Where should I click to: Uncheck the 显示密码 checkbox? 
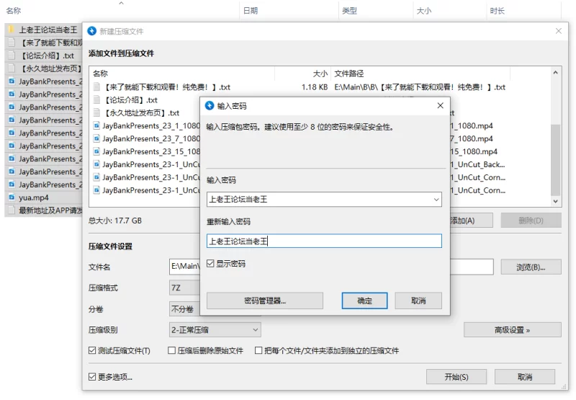pyautogui.click(x=210, y=264)
